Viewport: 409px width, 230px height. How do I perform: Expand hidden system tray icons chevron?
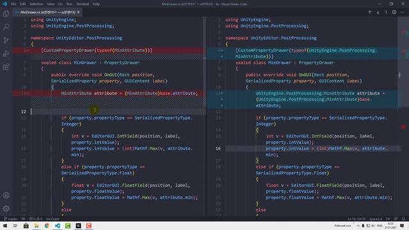pyautogui.click(x=358, y=226)
